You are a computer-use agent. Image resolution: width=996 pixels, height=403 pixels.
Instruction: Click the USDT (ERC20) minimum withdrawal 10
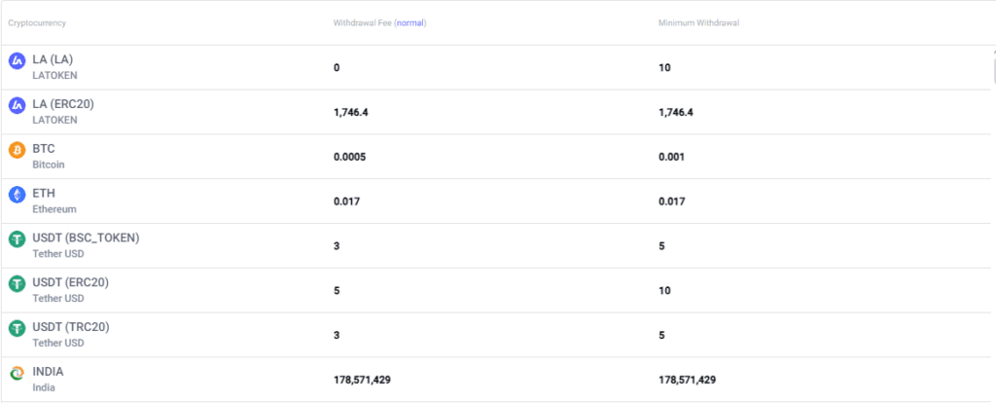[664, 290]
